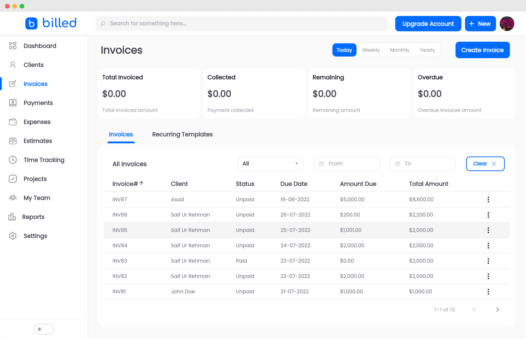Select the Estimates icon

tap(13, 141)
